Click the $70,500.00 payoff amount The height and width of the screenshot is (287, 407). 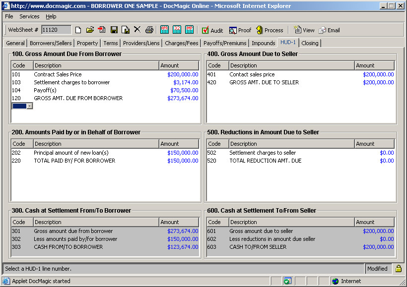[x=184, y=90]
